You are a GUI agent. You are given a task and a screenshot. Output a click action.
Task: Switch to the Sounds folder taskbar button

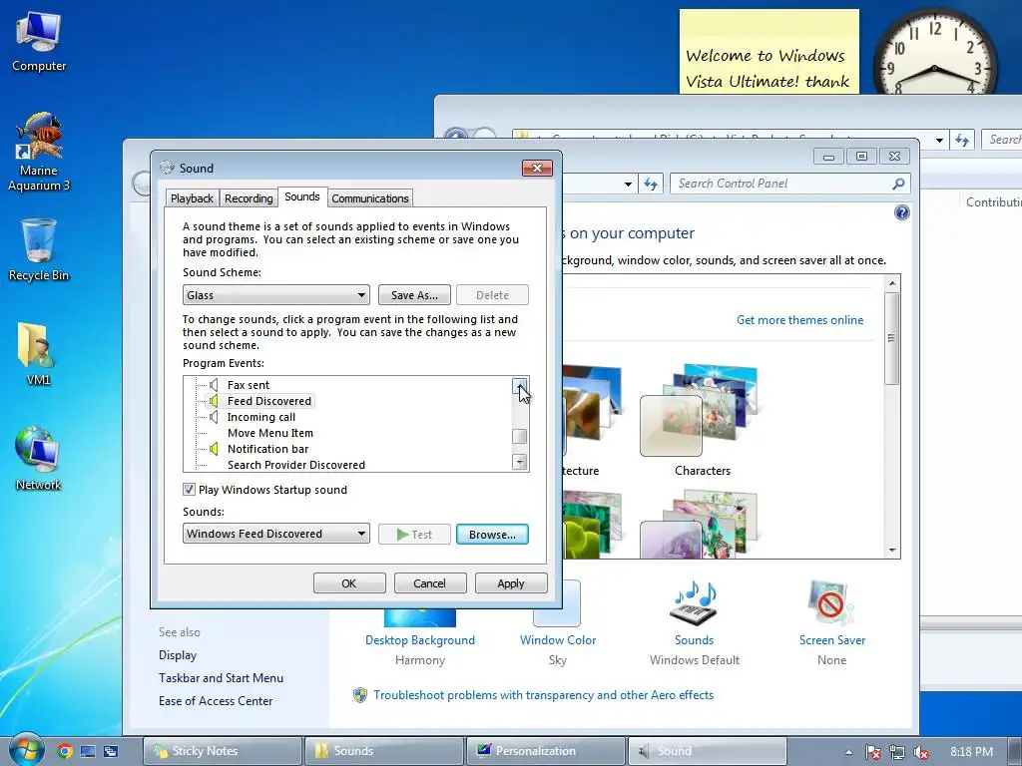384,751
